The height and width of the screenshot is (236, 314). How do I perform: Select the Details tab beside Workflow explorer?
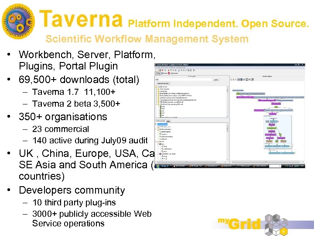[x=168, y=121]
